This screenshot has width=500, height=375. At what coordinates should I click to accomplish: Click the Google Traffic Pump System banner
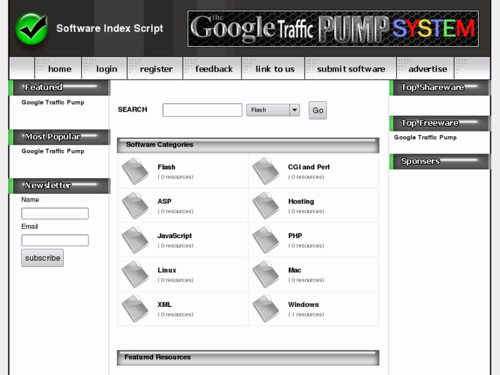point(333,29)
